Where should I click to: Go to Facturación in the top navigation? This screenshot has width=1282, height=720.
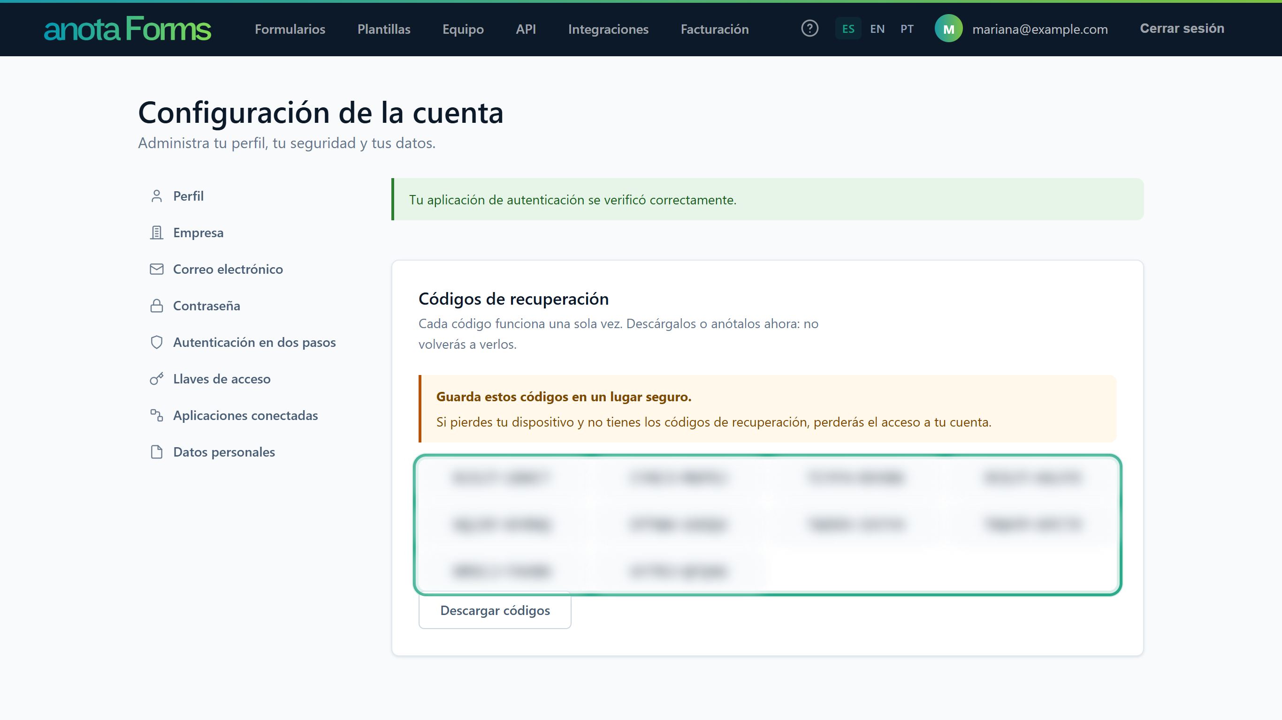coord(715,29)
